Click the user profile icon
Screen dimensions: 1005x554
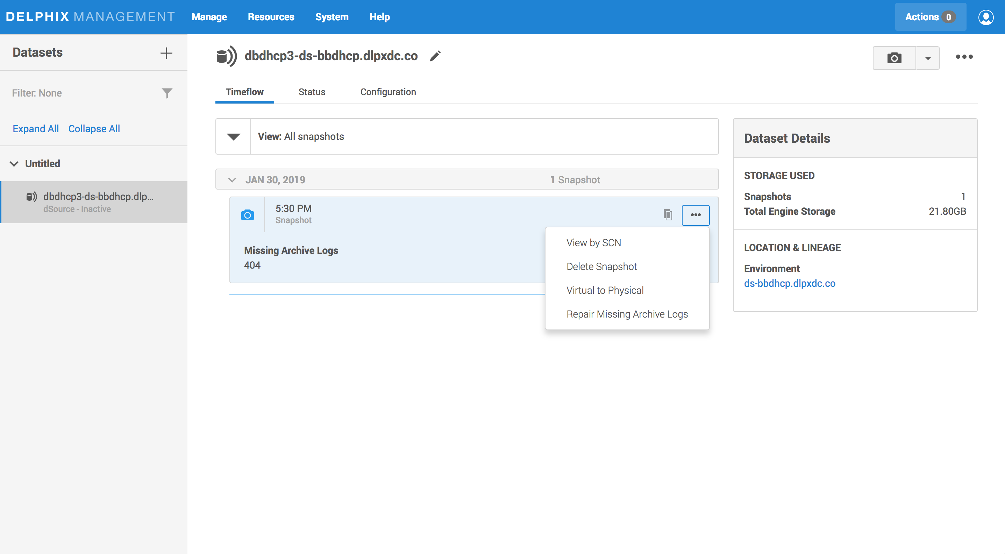pyautogui.click(x=985, y=17)
